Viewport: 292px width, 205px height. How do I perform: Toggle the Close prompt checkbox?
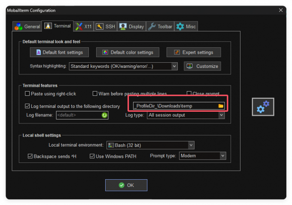click(189, 93)
